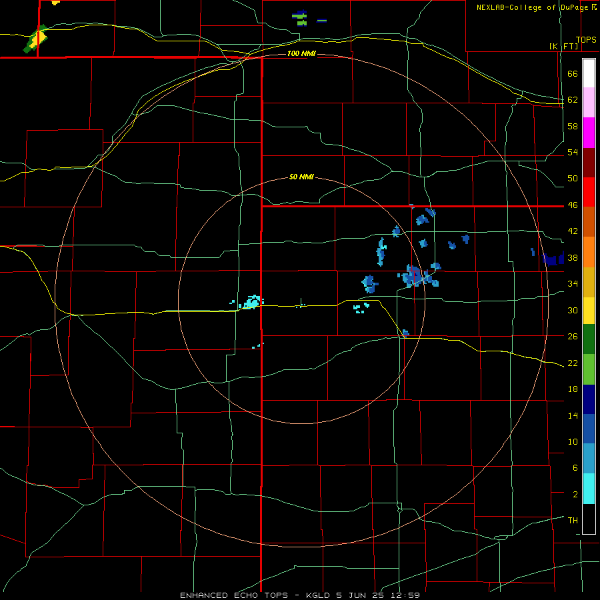The width and height of the screenshot is (600, 600).
Task: Click the "26" legend value
Action: point(573,337)
